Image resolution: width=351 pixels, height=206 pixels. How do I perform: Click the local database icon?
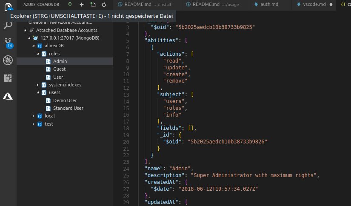[x=40, y=116]
